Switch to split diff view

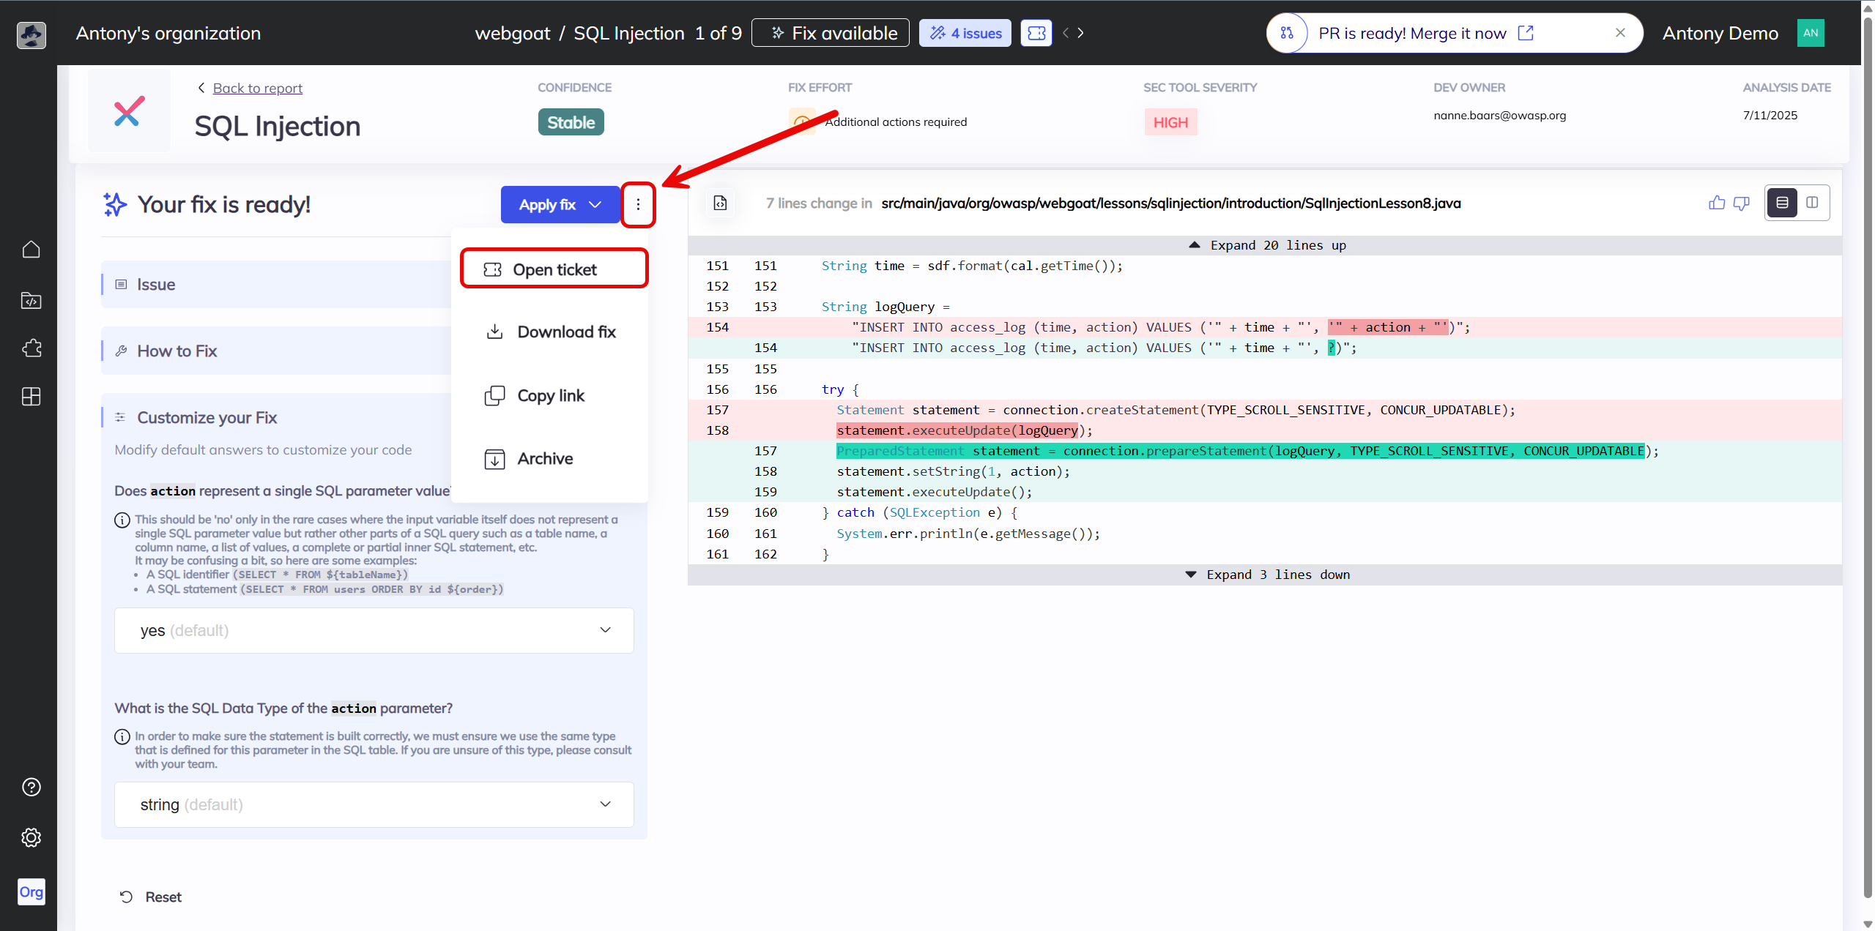click(1812, 203)
